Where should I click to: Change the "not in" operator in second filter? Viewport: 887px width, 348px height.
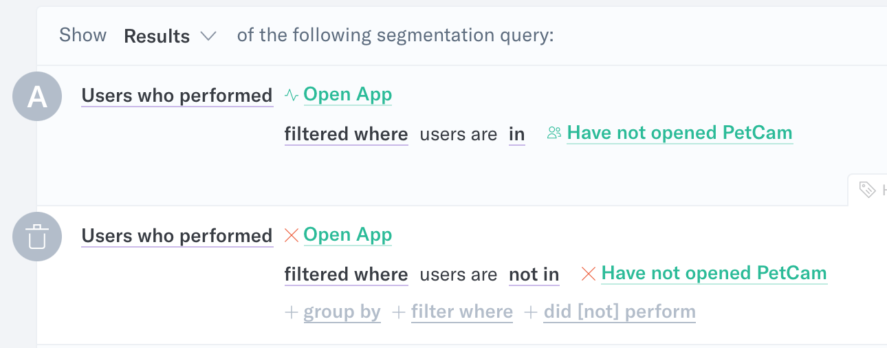click(534, 274)
